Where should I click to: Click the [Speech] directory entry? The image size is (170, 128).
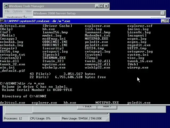51,55
